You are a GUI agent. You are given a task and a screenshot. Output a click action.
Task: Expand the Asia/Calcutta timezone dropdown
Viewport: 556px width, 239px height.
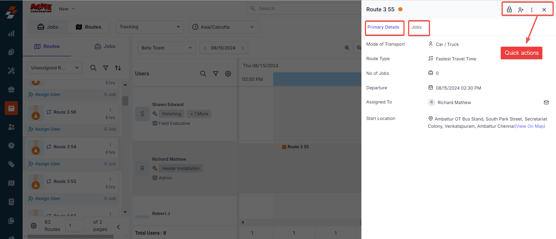pyautogui.click(x=224, y=27)
